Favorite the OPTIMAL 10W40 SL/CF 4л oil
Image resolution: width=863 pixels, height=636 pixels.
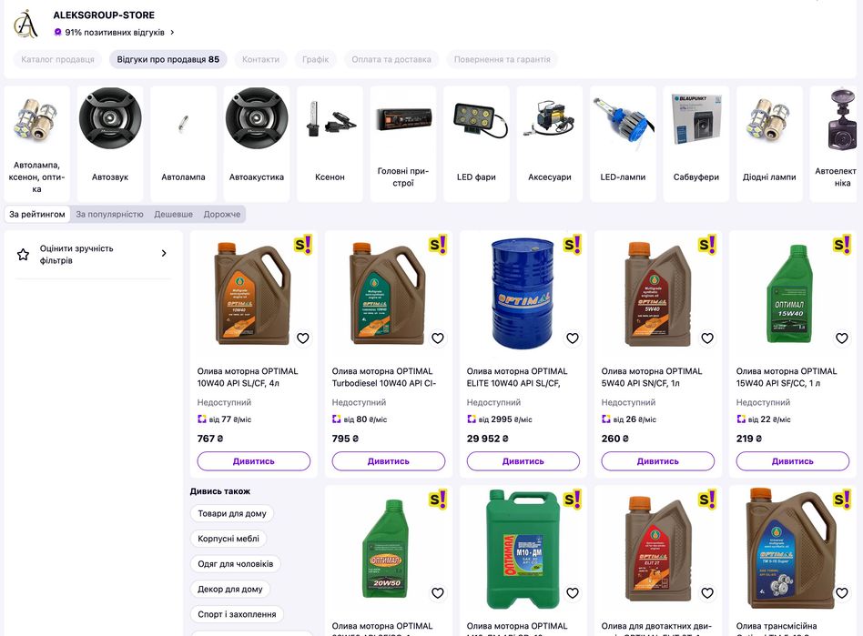coord(303,338)
